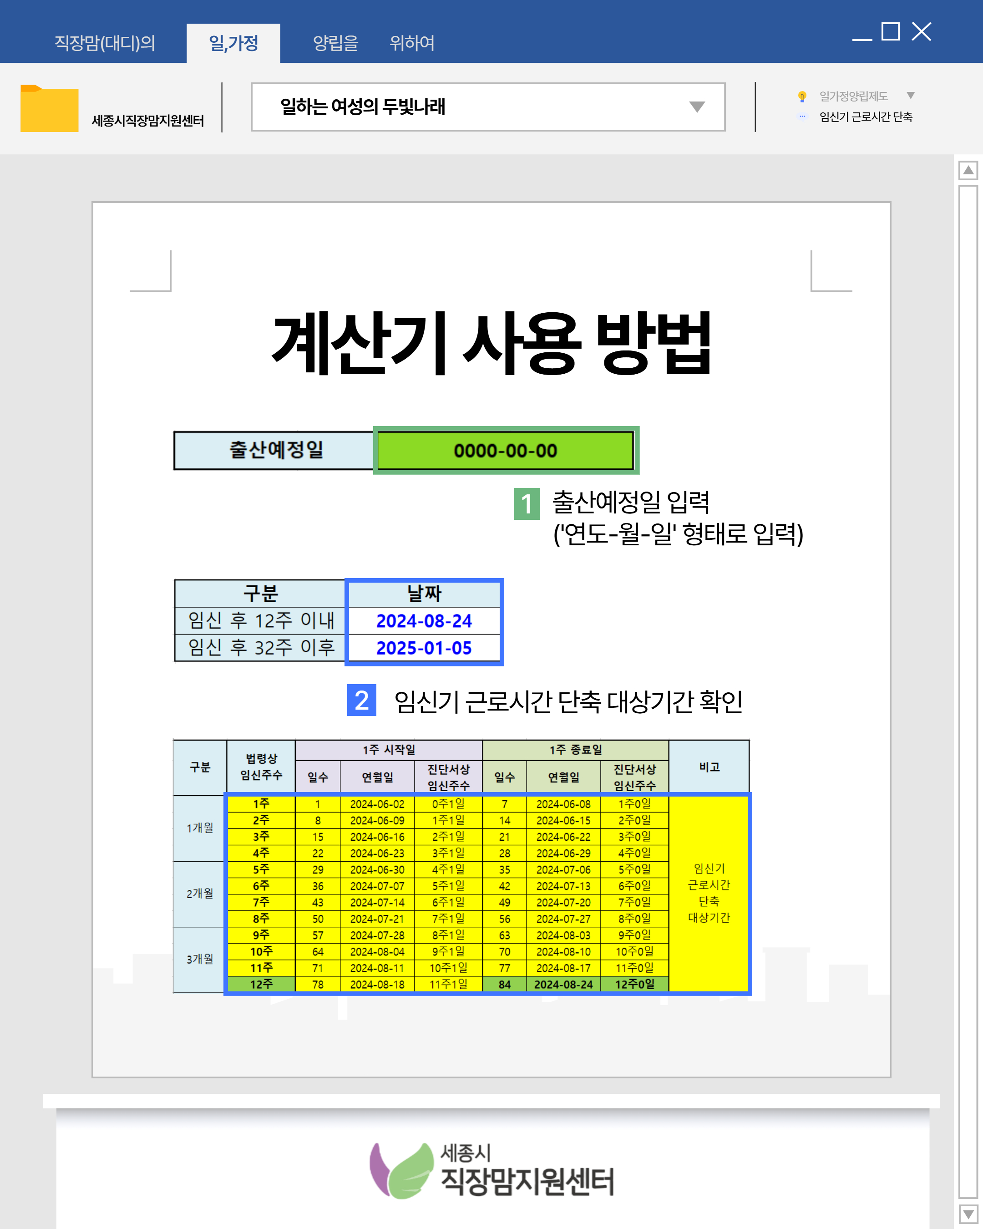Click the 0주1일 diagnosis weeks cell
This screenshot has height=1229, width=983.
click(448, 804)
